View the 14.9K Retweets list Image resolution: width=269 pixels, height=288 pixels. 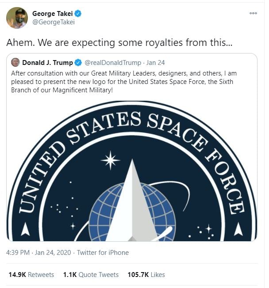point(31,274)
